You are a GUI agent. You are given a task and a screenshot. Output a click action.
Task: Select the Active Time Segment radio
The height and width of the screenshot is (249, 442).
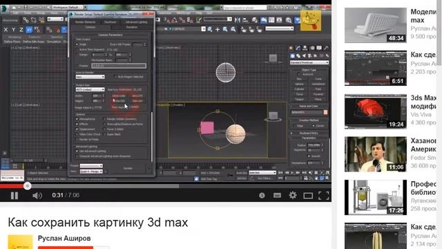pos(77,49)
